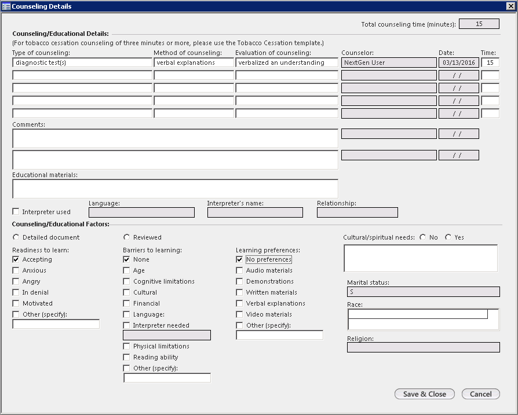
Task: Click the Learning preferences Other text field
Action: tap(279, 335)
